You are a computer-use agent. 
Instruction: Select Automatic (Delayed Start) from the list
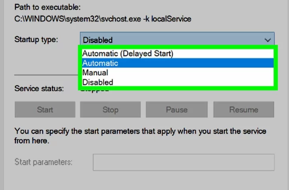click(128, 54)
